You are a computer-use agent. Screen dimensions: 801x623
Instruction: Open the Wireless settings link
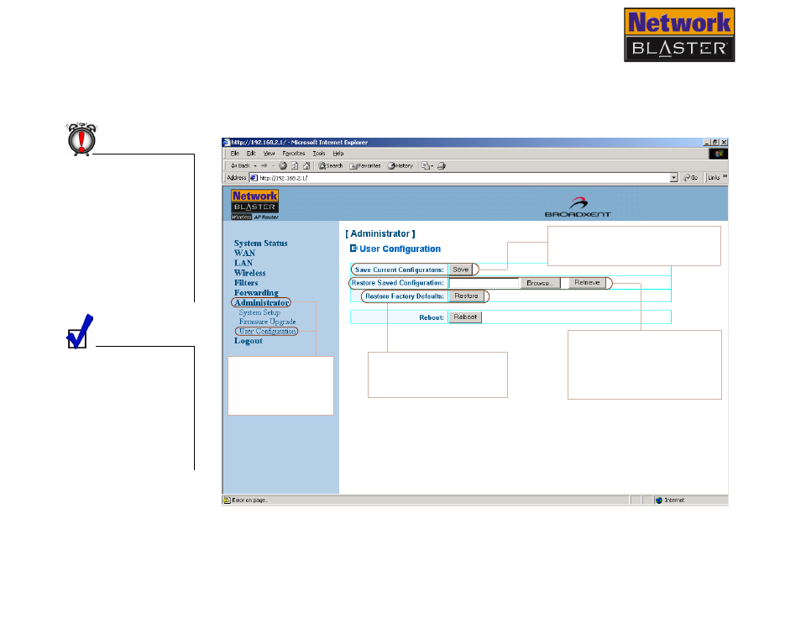click(x=250, y=273)
